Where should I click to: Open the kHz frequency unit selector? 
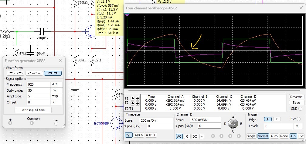56,84
